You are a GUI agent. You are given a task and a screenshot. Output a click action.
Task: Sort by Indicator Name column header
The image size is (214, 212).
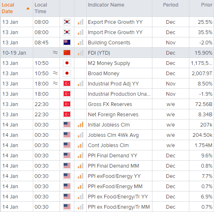(x=106, y=5)
